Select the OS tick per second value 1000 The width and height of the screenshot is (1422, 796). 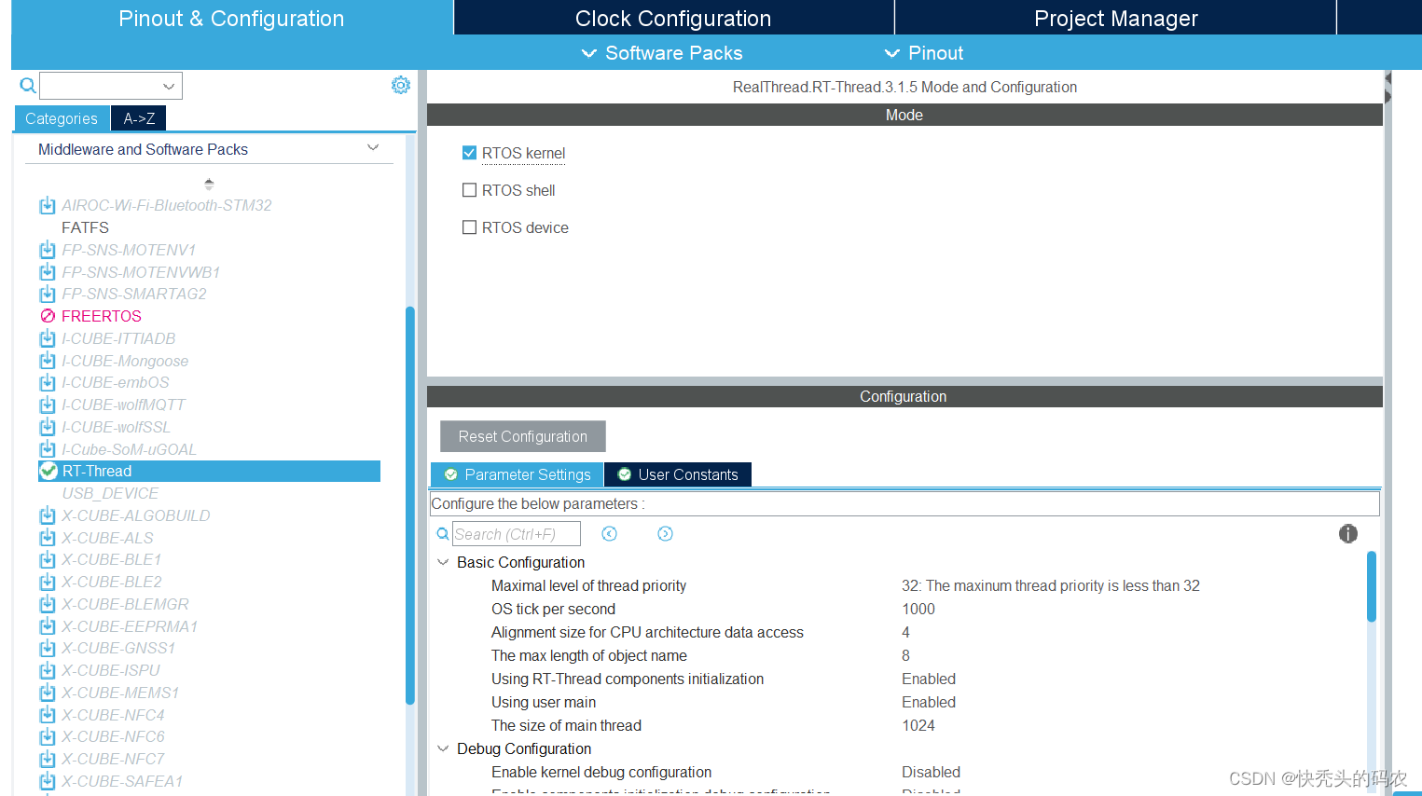pos(918,609)
